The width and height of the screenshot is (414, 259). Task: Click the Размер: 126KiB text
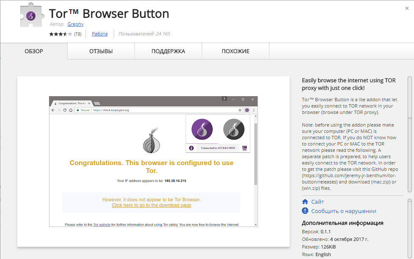click(x=319, y=247)
